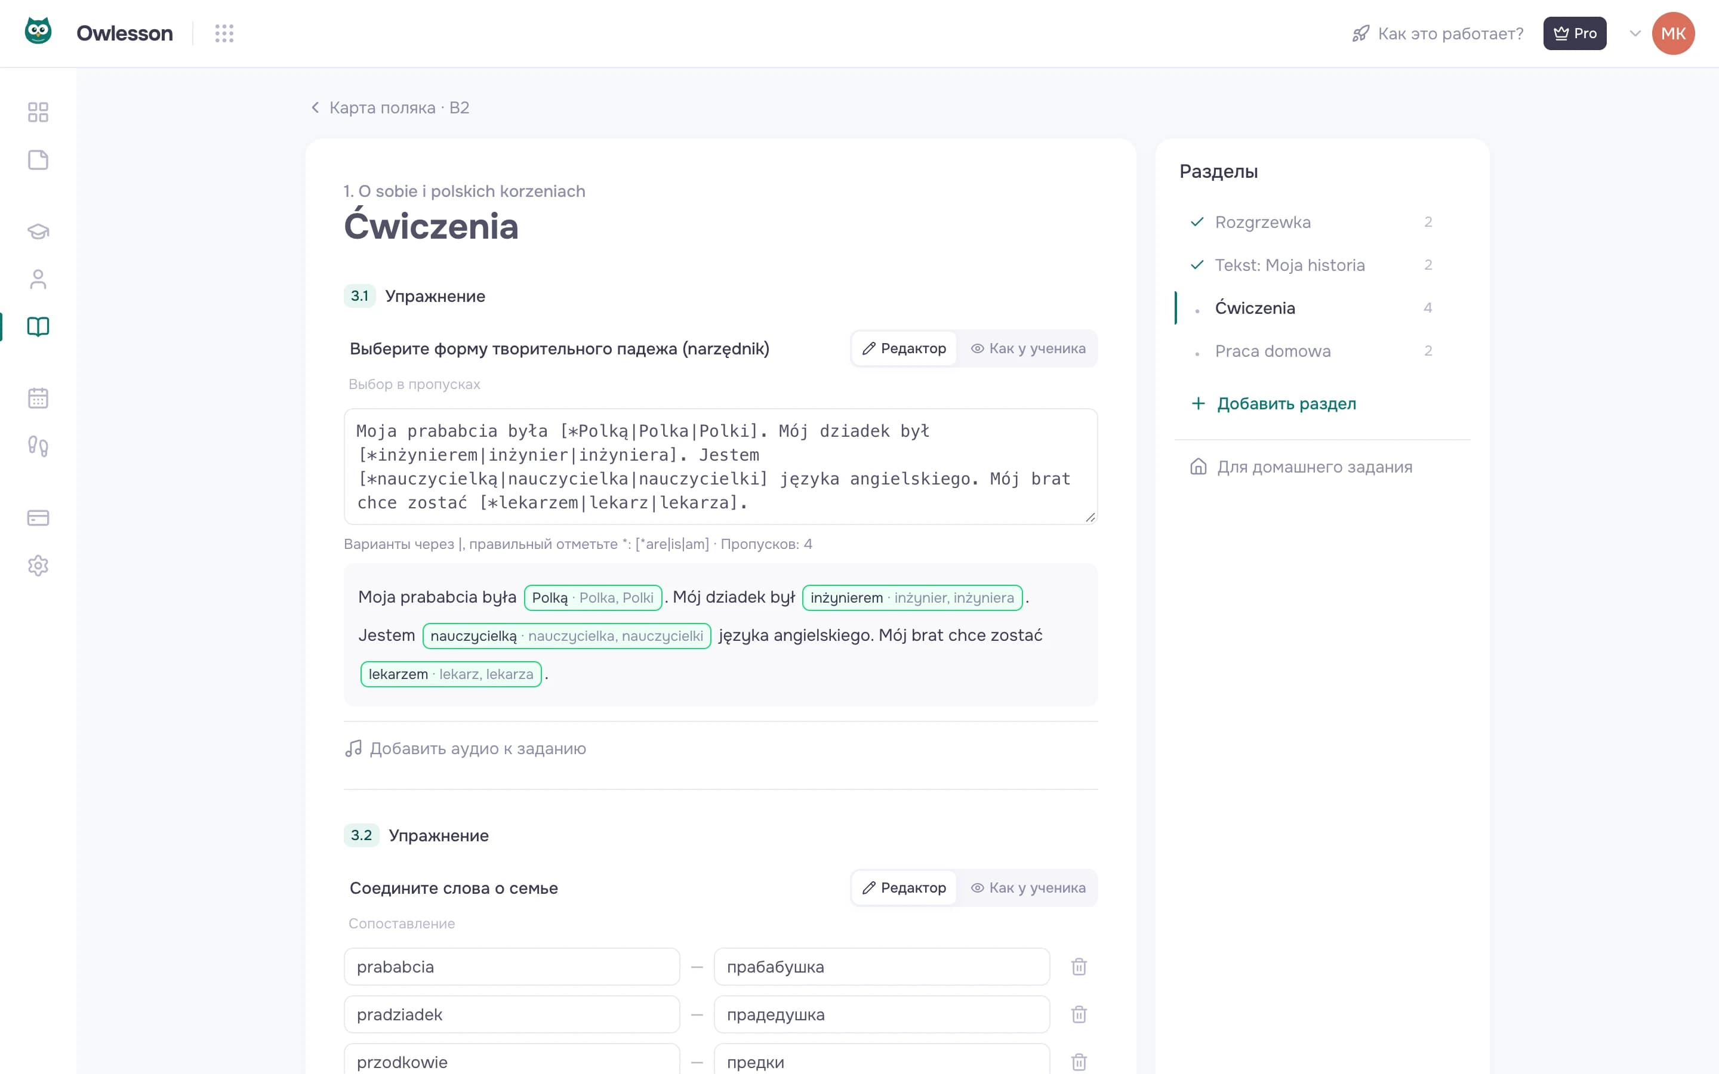Click the прабабушка translation field

tap(882, 967)
